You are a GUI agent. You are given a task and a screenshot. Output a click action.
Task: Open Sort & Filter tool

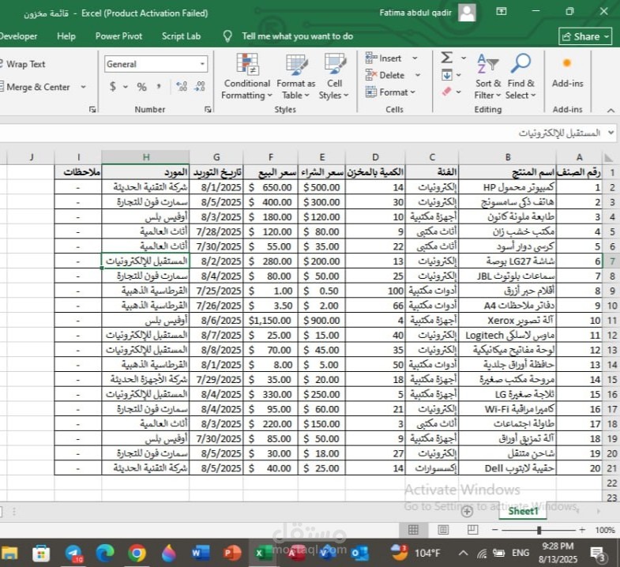click(x=487, y=77)
